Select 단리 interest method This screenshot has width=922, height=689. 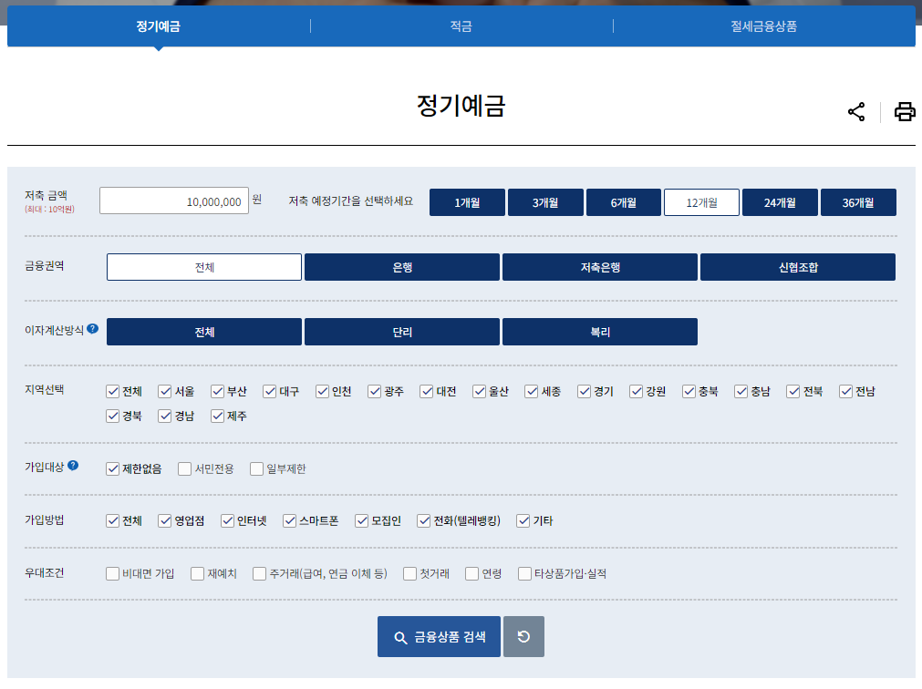tap(402, 332)
